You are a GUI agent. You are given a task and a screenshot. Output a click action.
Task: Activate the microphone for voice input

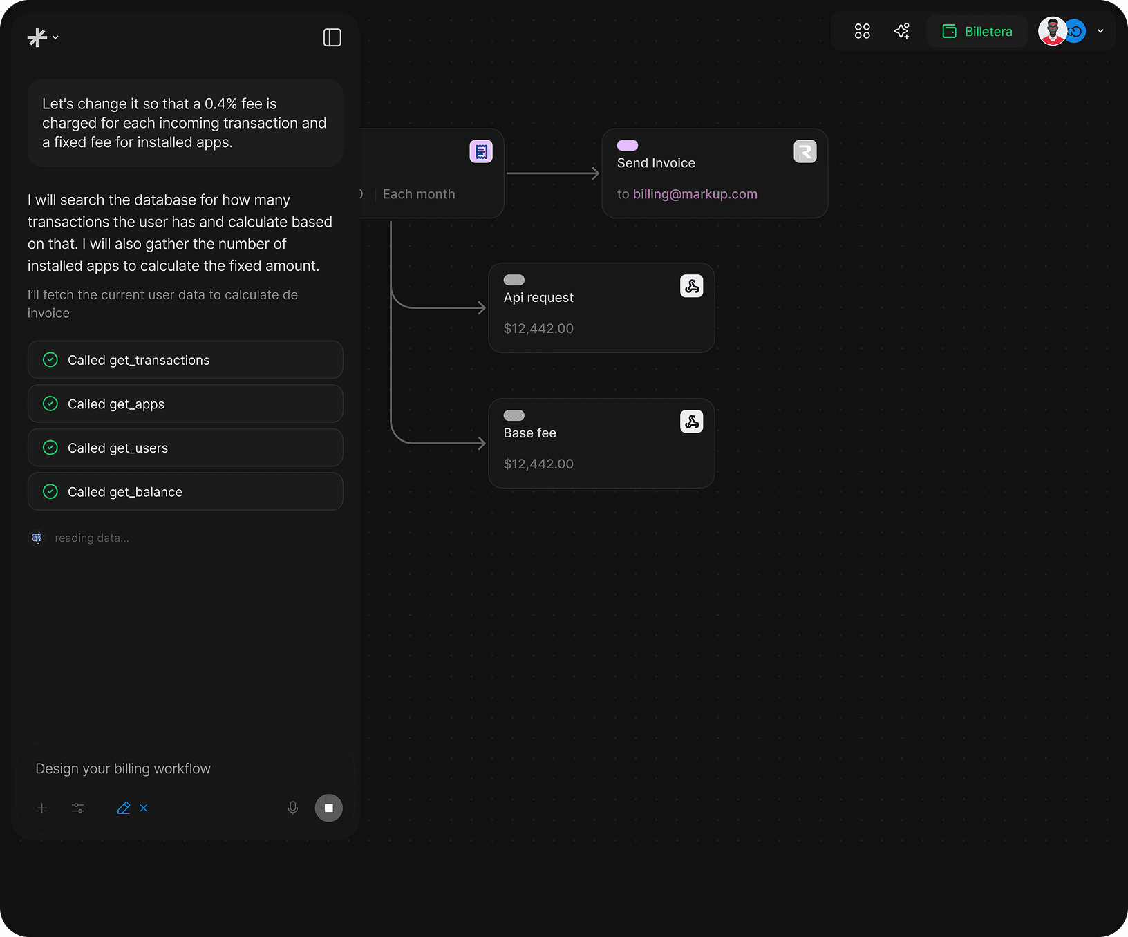292,807
